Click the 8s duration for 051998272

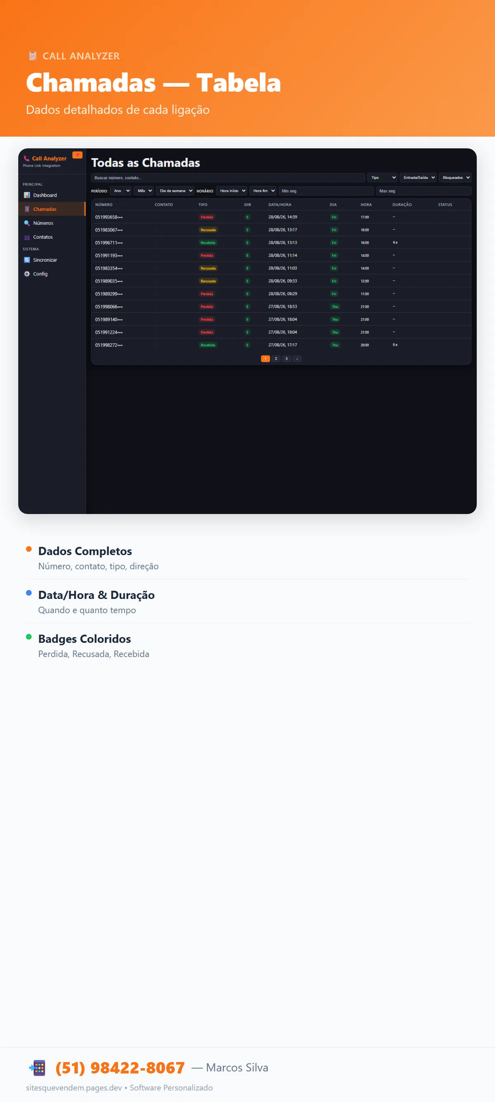pyautogui.click(x=395, y=345)
